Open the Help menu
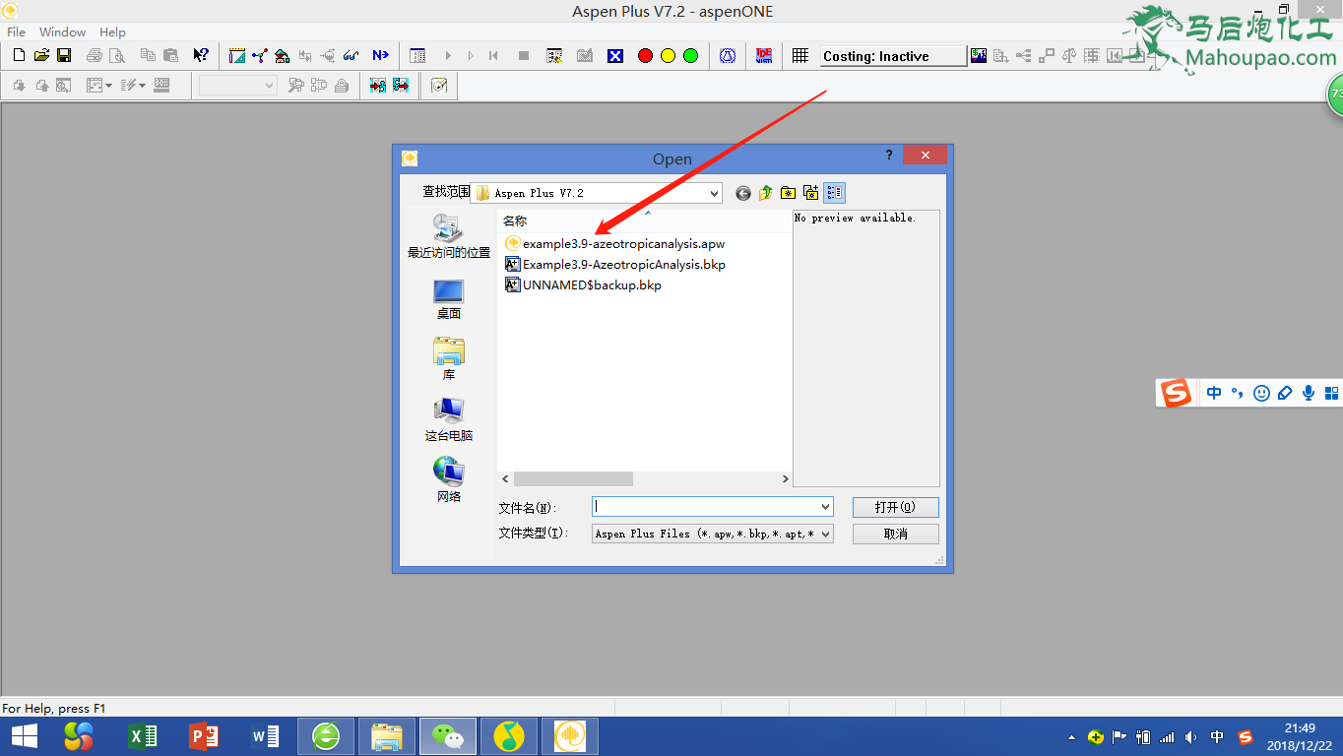1343x756 pixels. pos(112,31)
